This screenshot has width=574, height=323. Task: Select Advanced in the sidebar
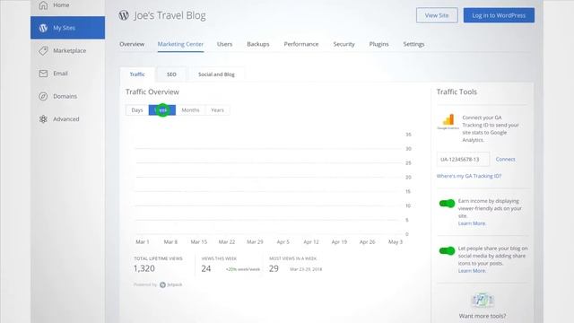(x=68, y=119)
